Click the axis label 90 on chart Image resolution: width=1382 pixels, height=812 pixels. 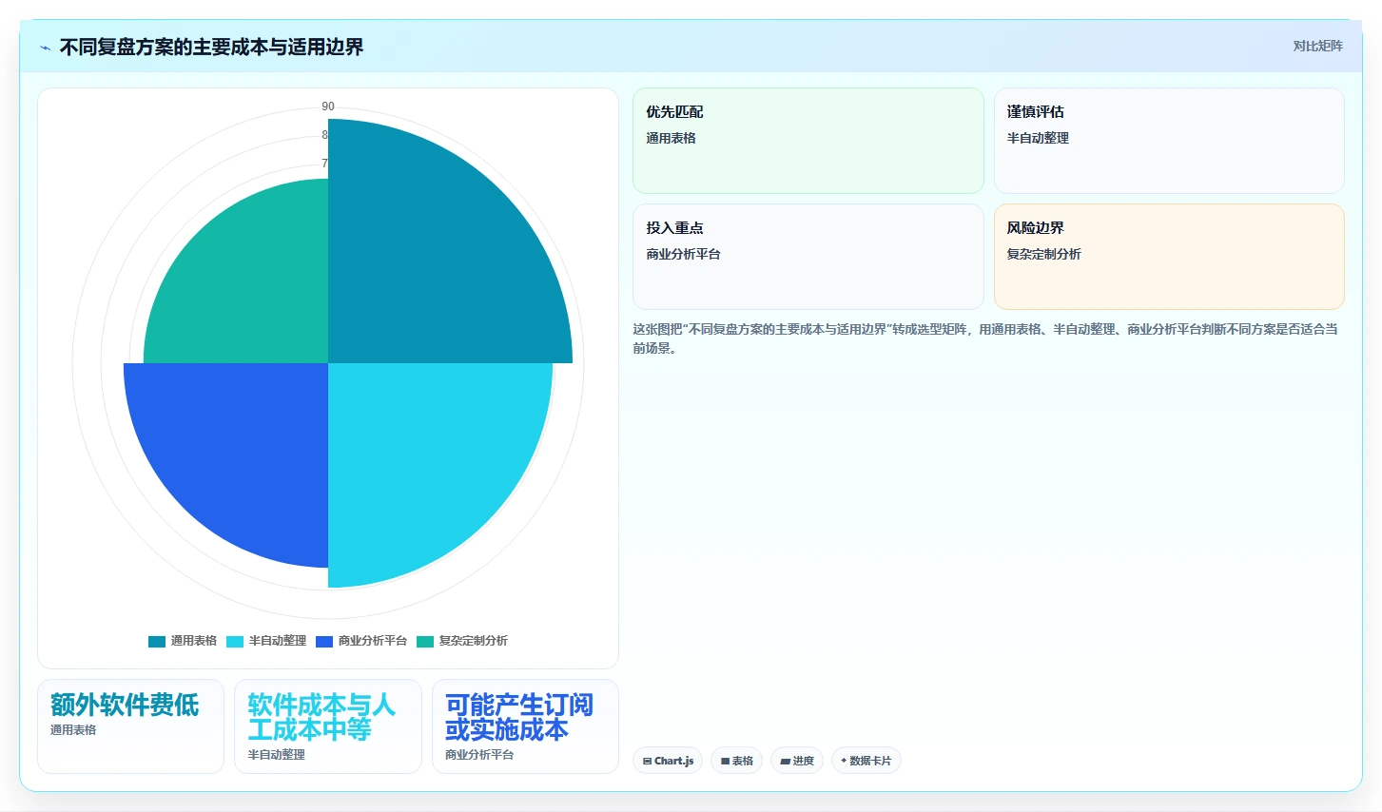pyautogui.click(x=328, y=106)
